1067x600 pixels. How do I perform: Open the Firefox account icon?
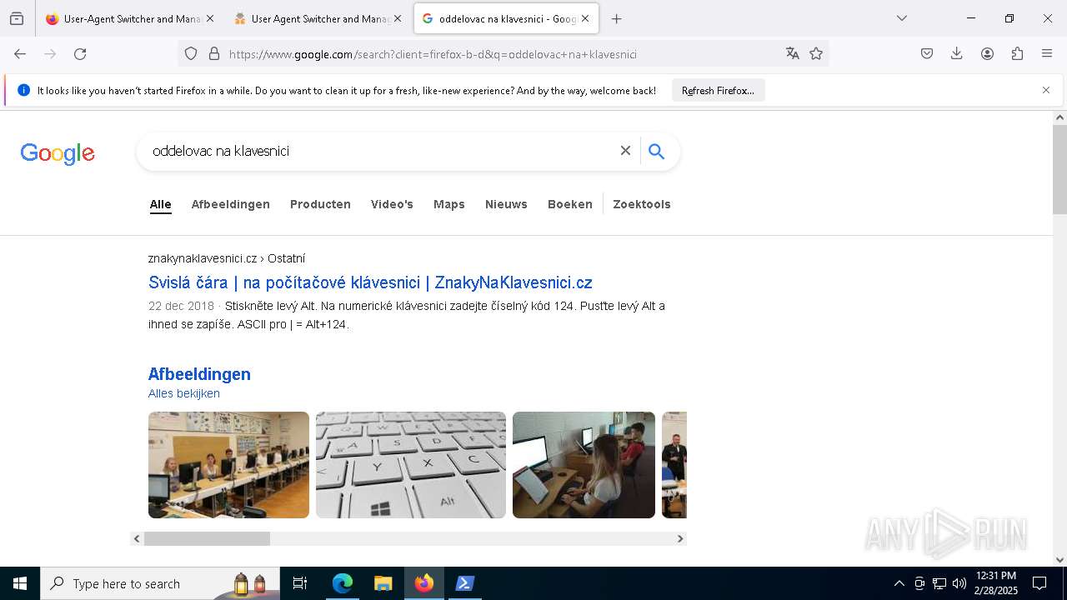[x=987, y=54]
